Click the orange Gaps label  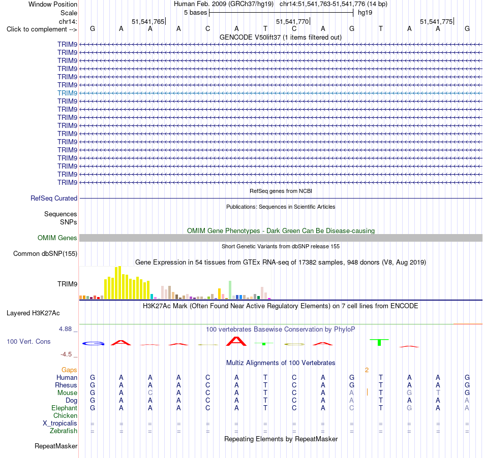coord(69,370)
